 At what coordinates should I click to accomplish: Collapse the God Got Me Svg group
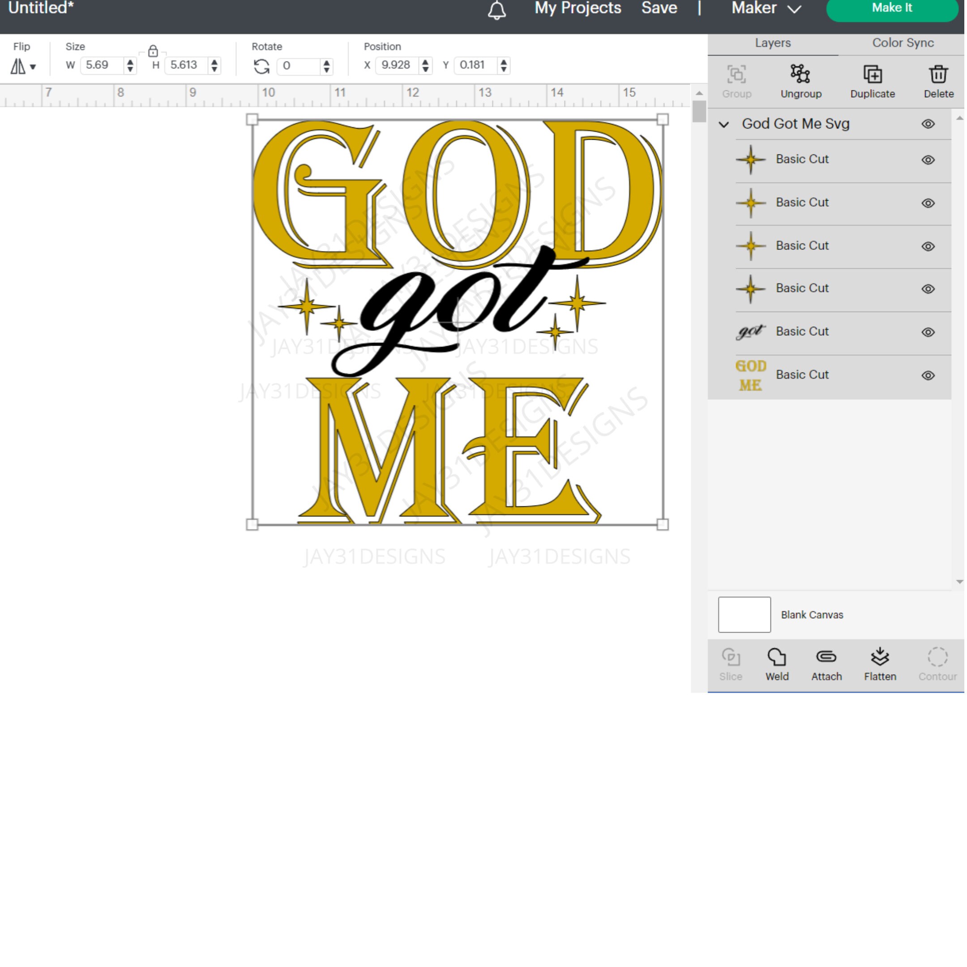(x=724, y=124)
